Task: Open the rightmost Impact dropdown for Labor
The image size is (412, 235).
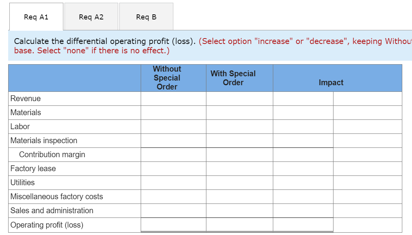Action: click(367, 127)
